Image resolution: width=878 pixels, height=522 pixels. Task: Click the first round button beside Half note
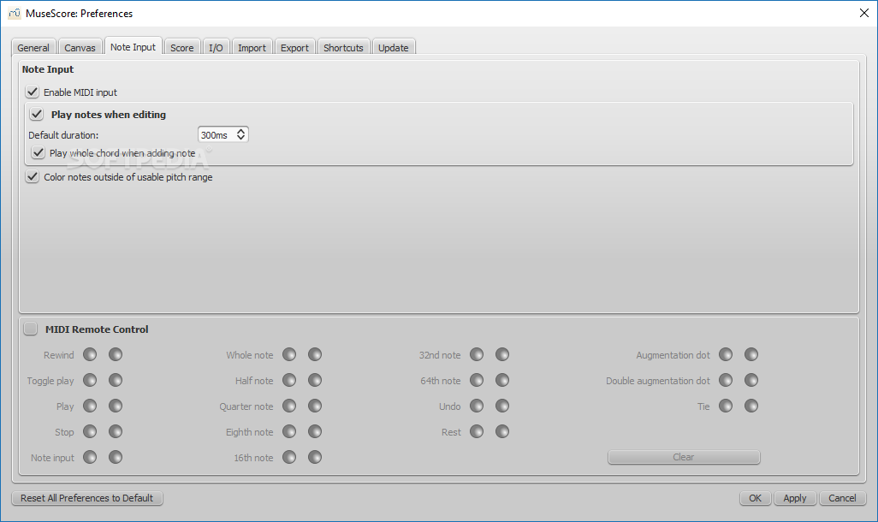click(289, 380)
